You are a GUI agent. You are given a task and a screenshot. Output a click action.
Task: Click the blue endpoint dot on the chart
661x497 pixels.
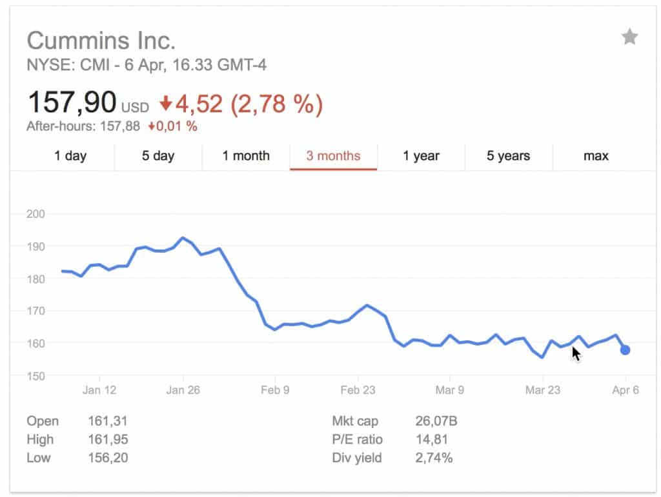pos(625,350)
